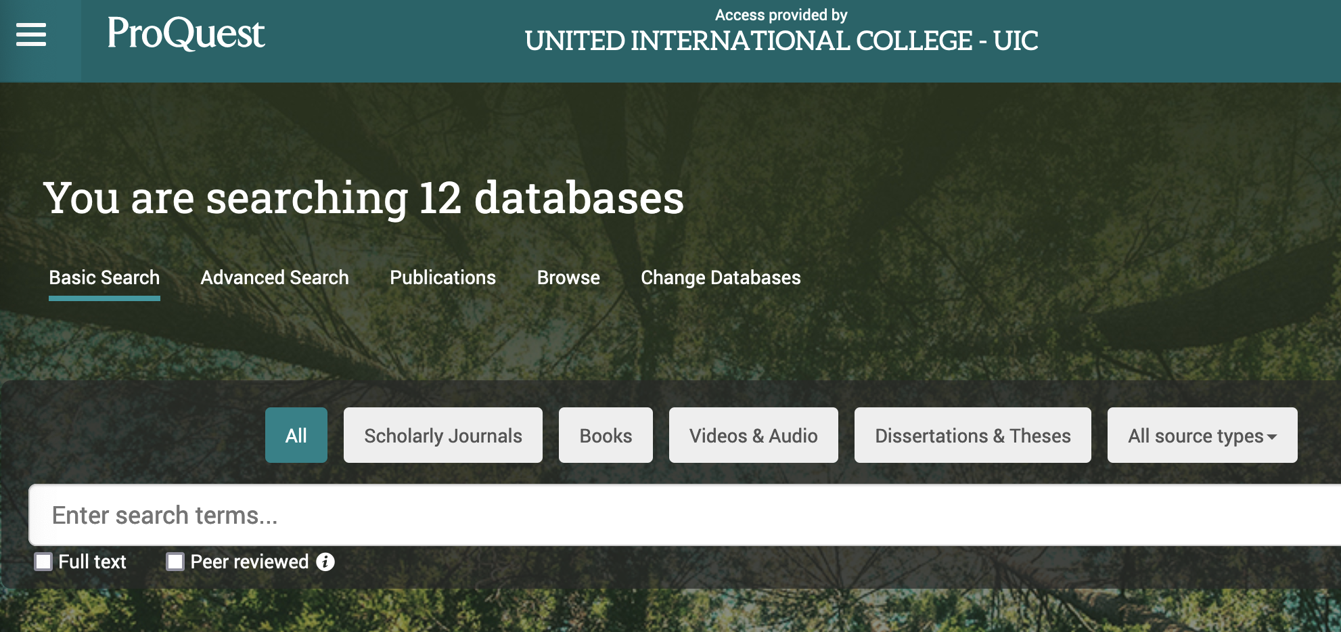The height and width of the screenshot is (632, 1341).
Task: Open the hamburger navigation menu
Action: (31, 35)
